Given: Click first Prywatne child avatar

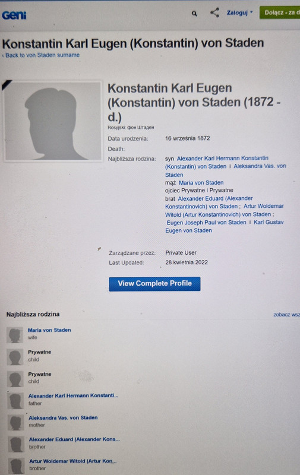Looking at the screenshot, I should coord(15,357).
